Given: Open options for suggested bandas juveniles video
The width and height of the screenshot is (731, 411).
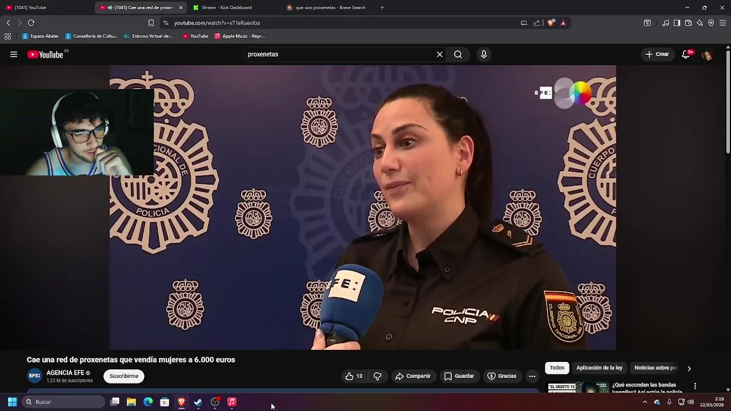Looking at the screenshot, I should click(x=695, y=386).
